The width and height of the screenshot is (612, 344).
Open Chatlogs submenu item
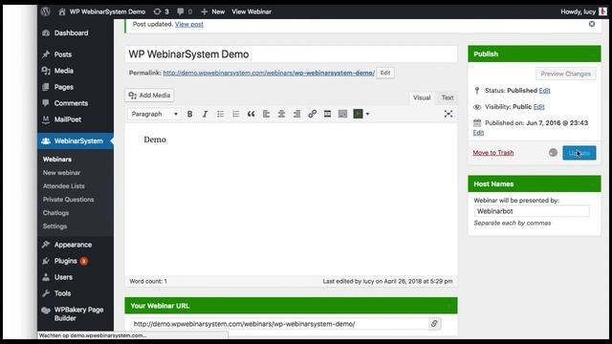coord(55,212)
